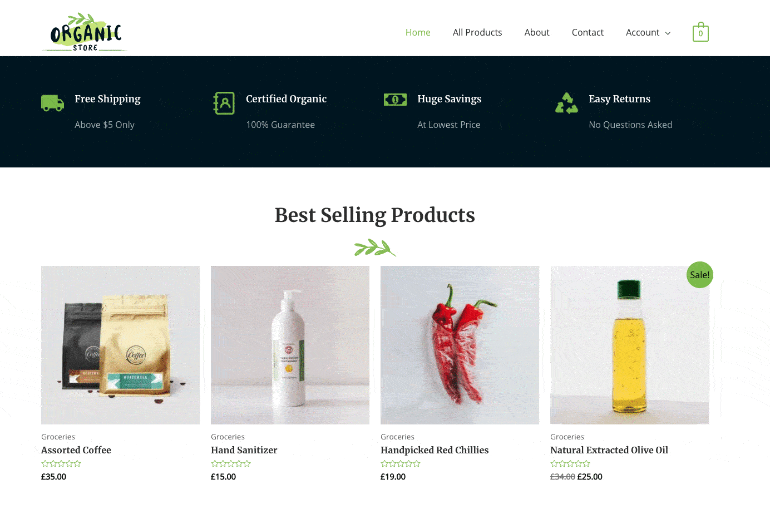Viewport: 770px width, 524px height.
Task: Navigate to Contact page
Action: [x=588, y=32]
